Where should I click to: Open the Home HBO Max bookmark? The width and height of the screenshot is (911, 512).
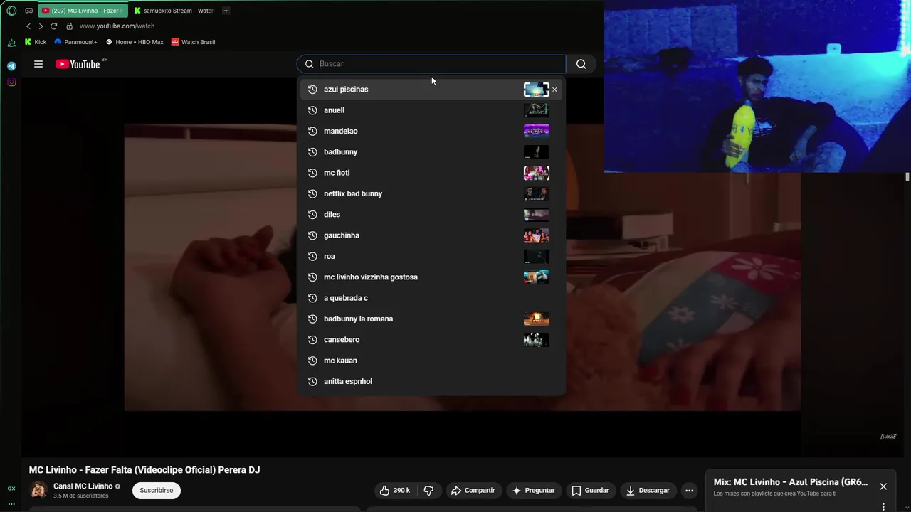tap(135, 42)
